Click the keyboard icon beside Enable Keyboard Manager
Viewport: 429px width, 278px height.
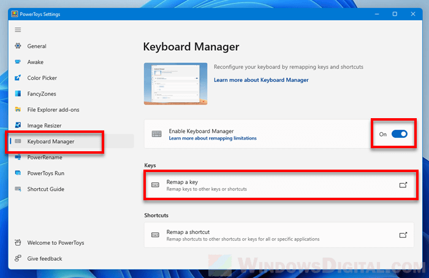click(x=157, y=134)
